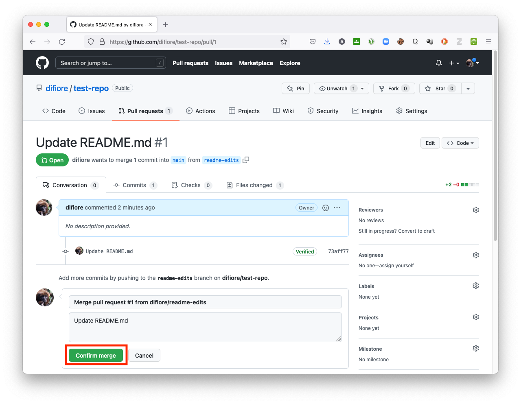521x404 pixels.
Task: Switch to the Files changed tab
Action: click(254, 185)
